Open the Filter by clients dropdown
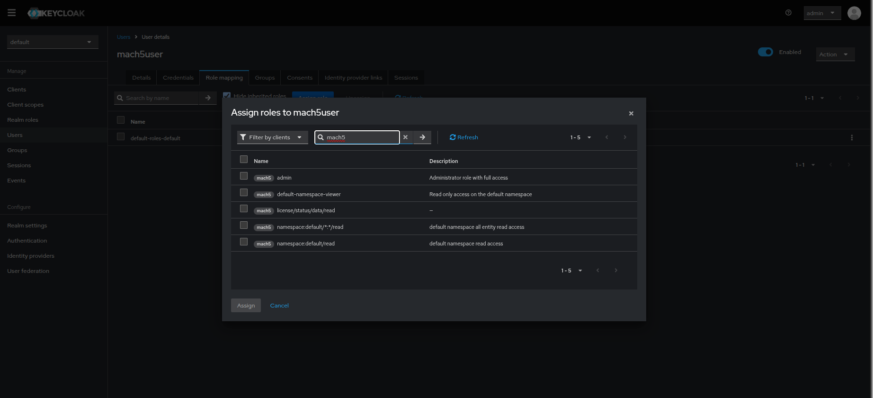Viewport: 873px width, 398px height. coord(272,137)
